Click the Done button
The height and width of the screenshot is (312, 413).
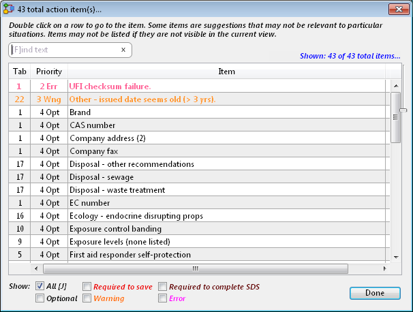375,293
